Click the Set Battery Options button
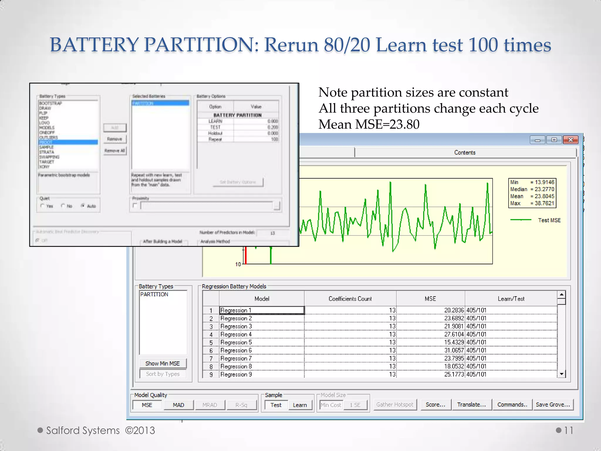Screen dimensions: 601x451 click(238, 182)
